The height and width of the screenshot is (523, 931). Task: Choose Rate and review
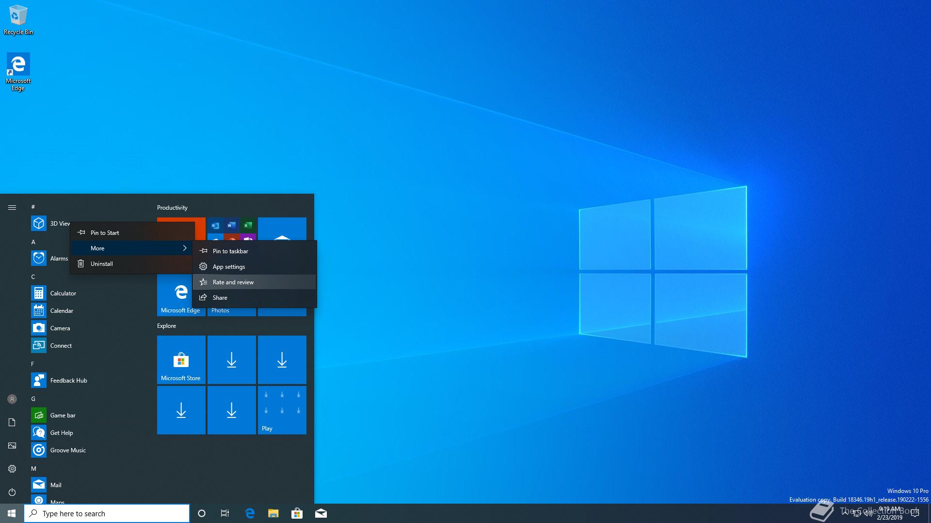pyautogui.click(x=233, y=282)
